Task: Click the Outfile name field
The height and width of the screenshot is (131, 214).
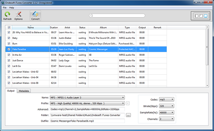Action: pyautogui.click(x=87, y=121)
